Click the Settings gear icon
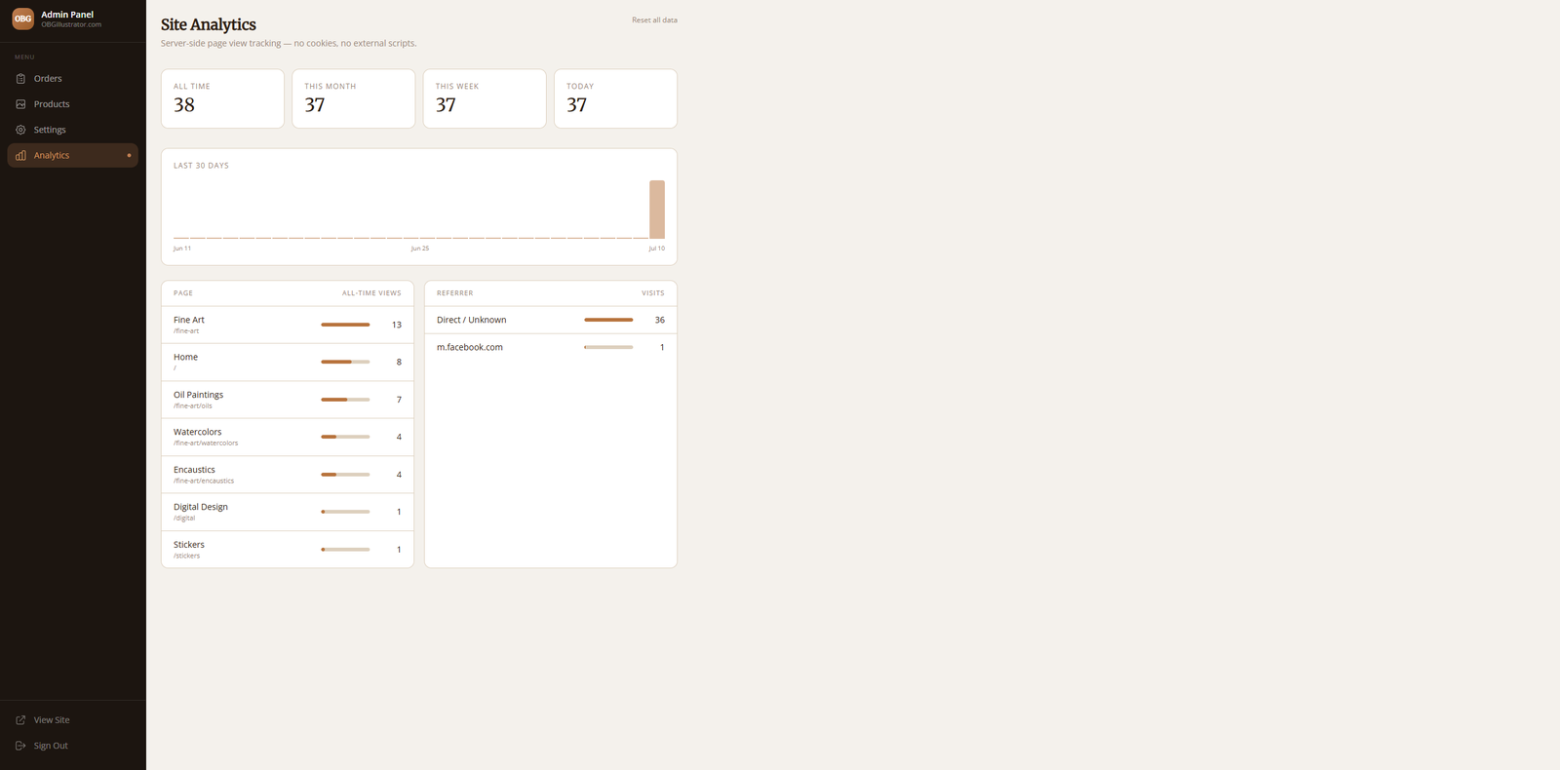Viewport: 1560px width, 770px height. (20, 130)
